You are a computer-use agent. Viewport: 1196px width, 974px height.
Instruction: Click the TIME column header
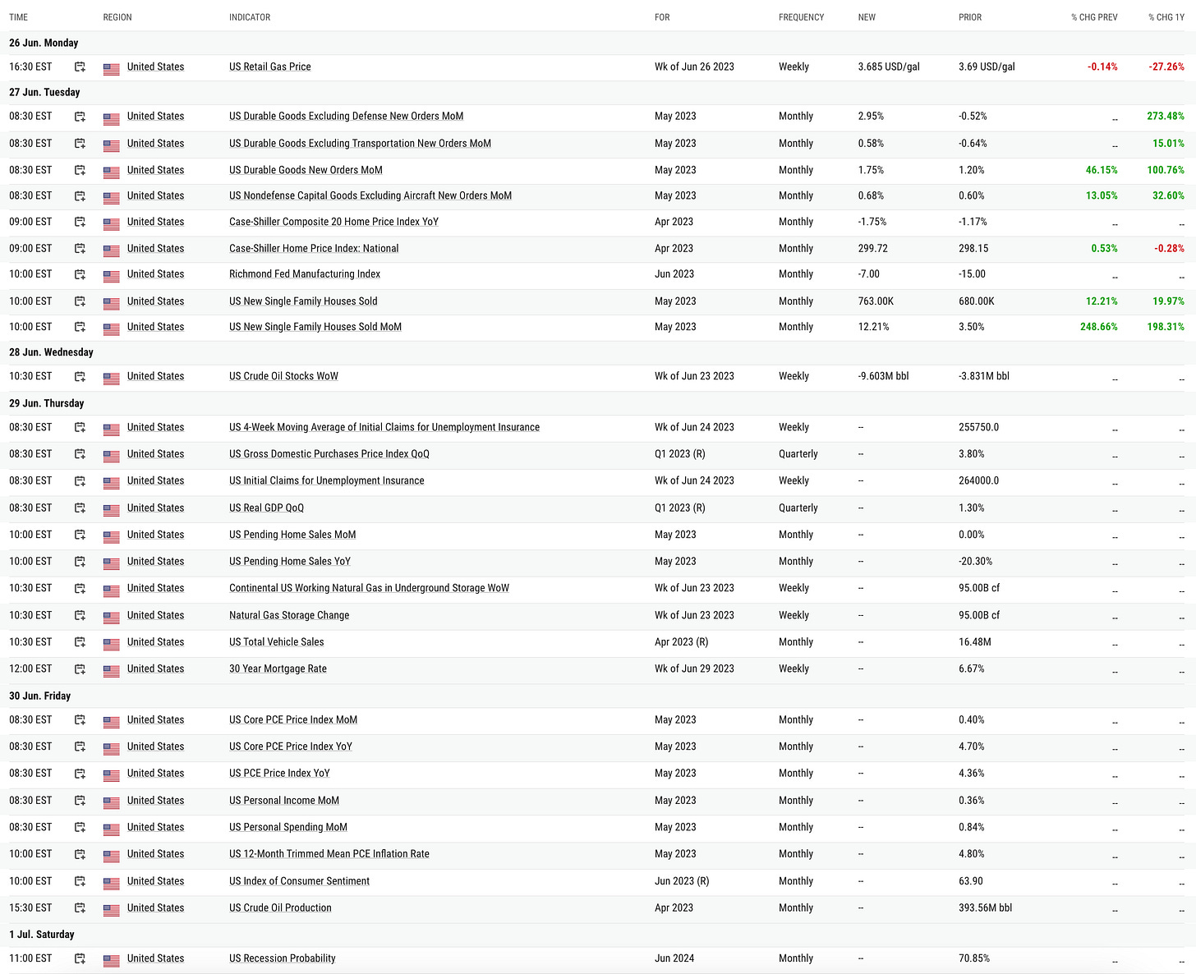pyautogui.click(x=19, y=17)
